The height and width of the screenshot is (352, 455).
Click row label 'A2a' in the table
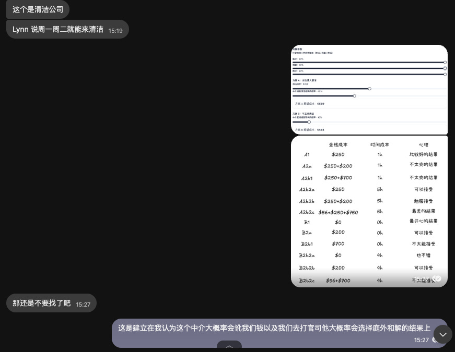[x=307, y=166]
